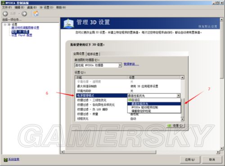This screenshot has height=166, width=225.
Task: Open 设置 PhysX 配置 in the task tree
Action: click(22, 35)
